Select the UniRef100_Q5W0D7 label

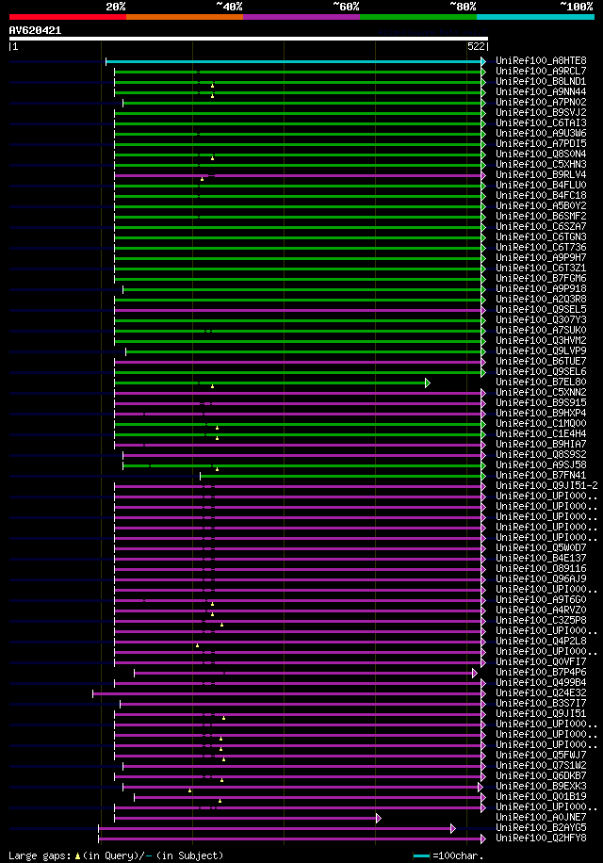[541, 548]
